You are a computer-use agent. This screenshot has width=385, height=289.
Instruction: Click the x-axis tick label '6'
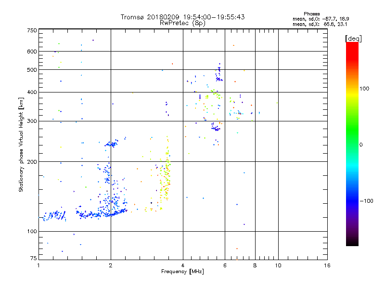point(225,265)
